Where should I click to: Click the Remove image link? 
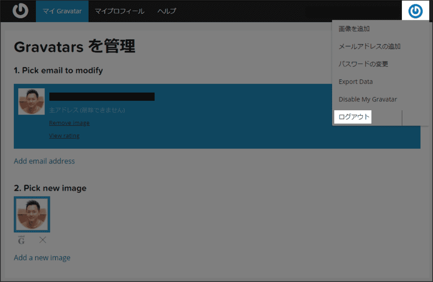pos(69,123)
